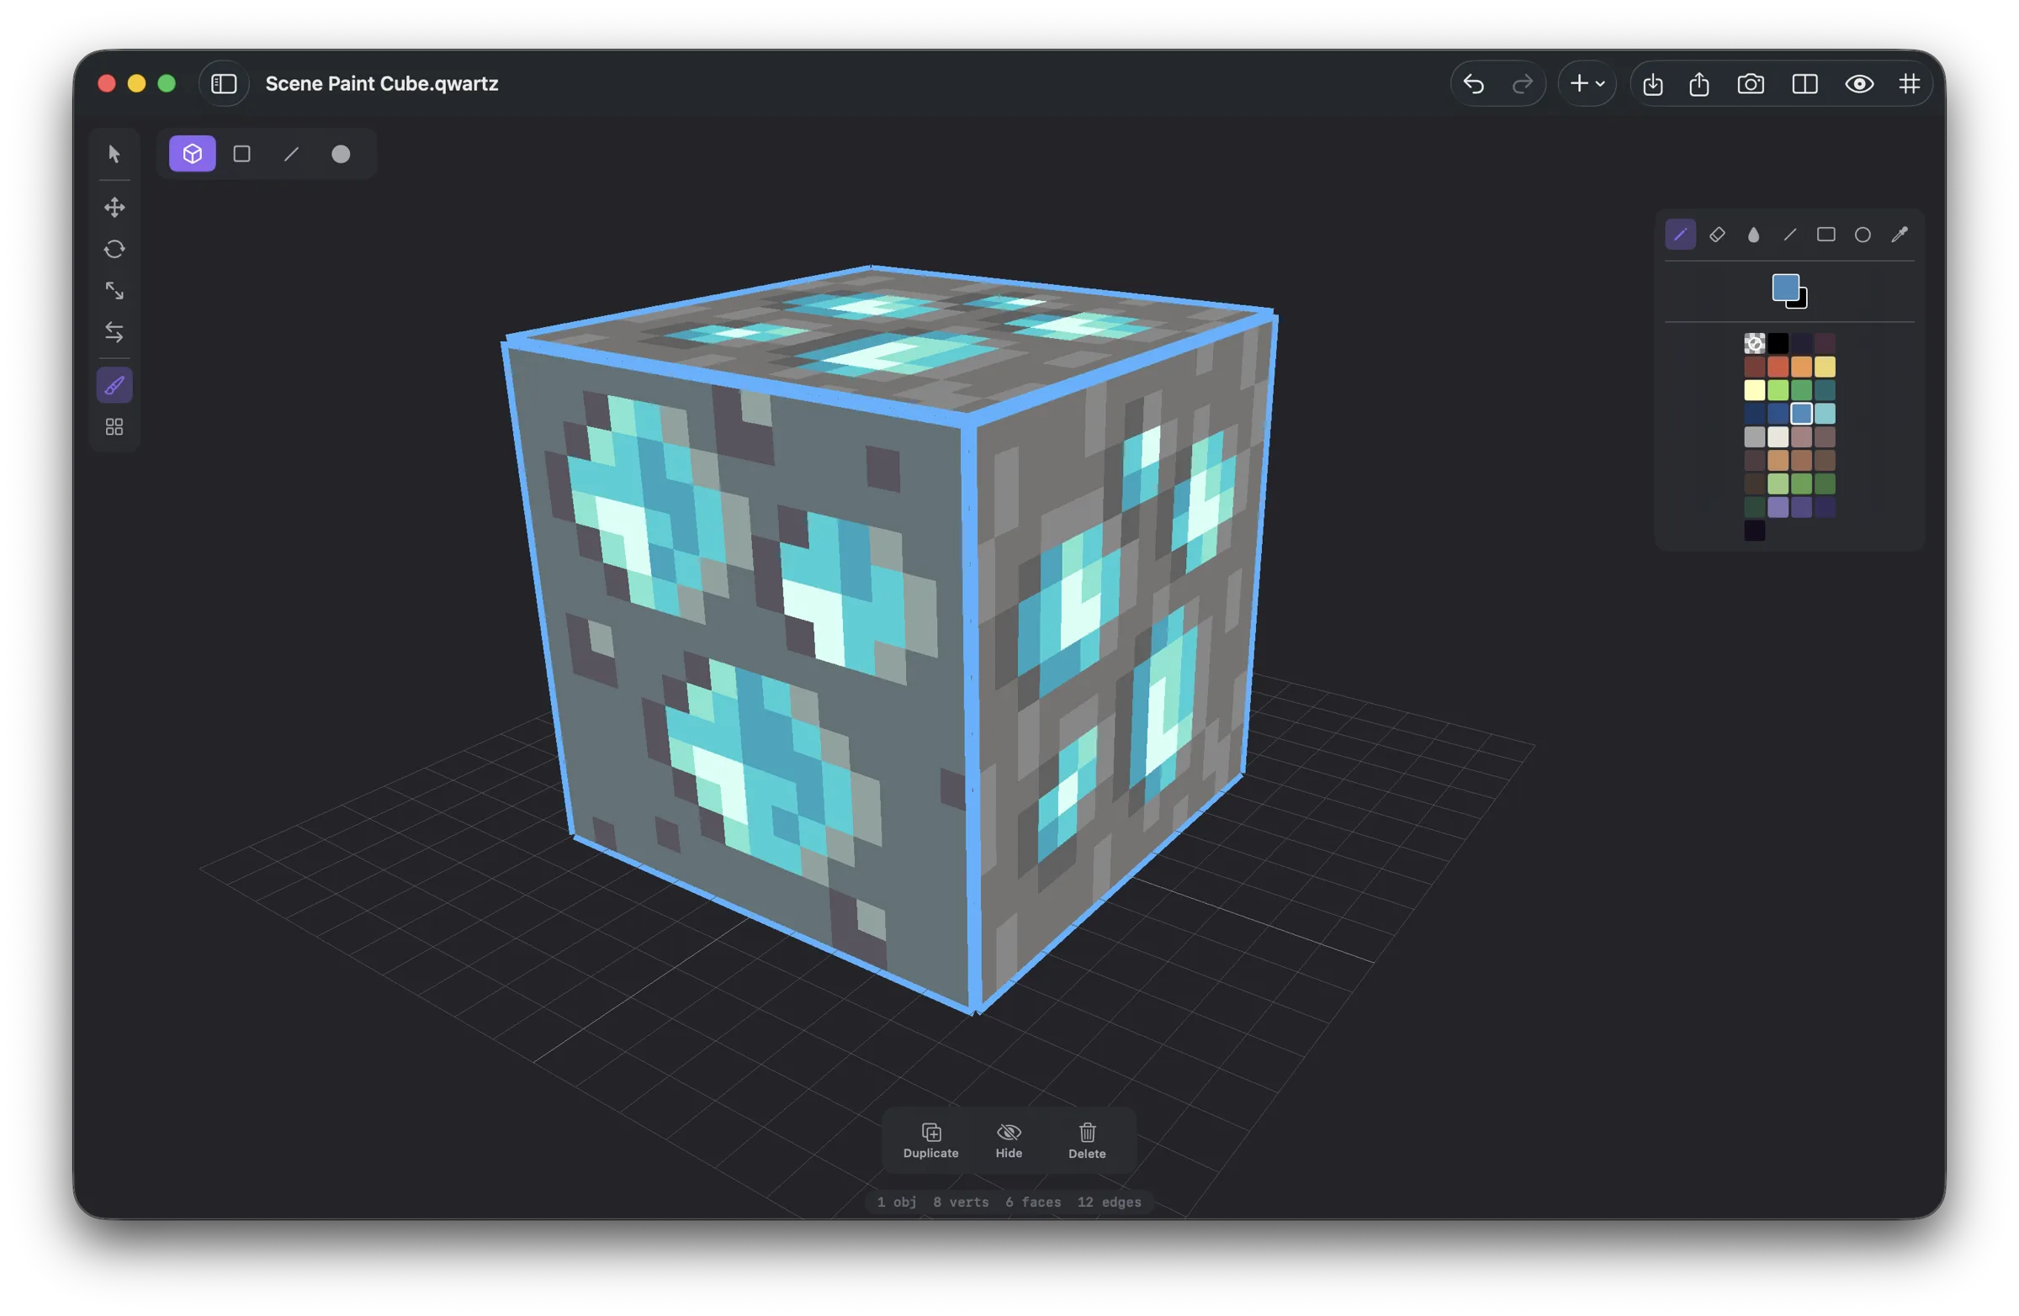Select the circle paint tool

(x=1863, y=235)
